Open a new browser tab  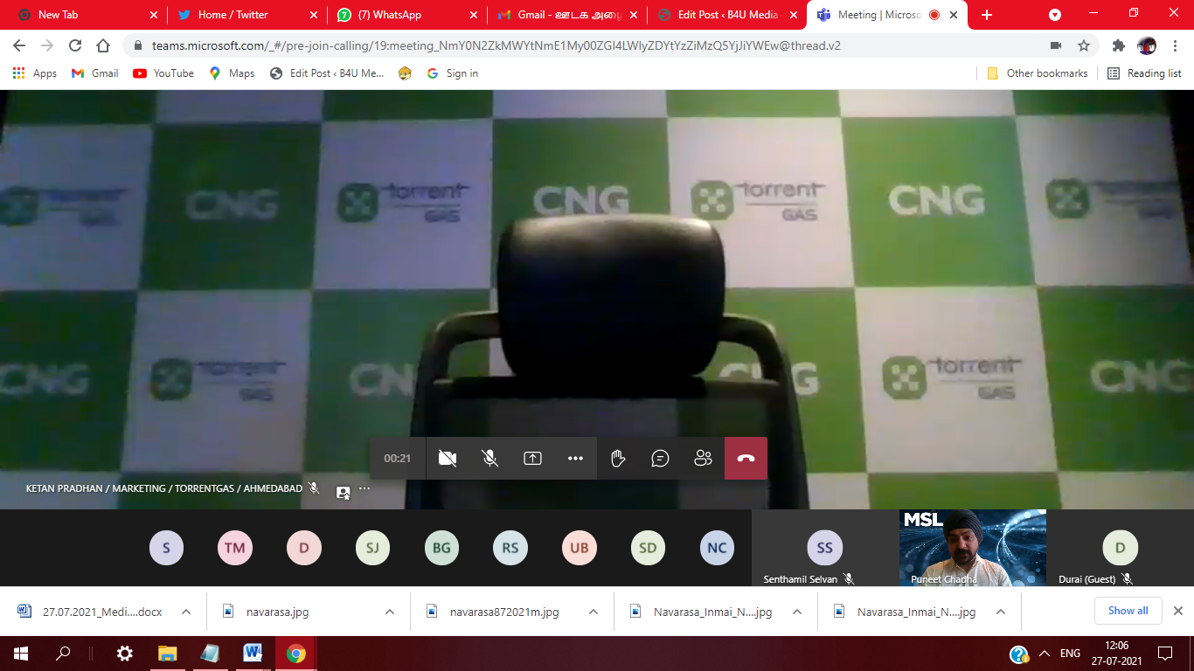click(x=987, y=15)
